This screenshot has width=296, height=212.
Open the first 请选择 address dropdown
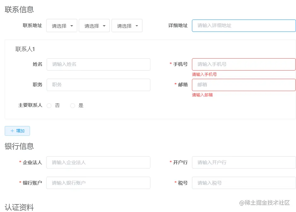(x=62, y=26)
